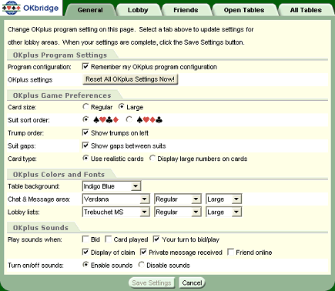
Task: Toggle Show trumps on left
Action: tap(85, 132)
